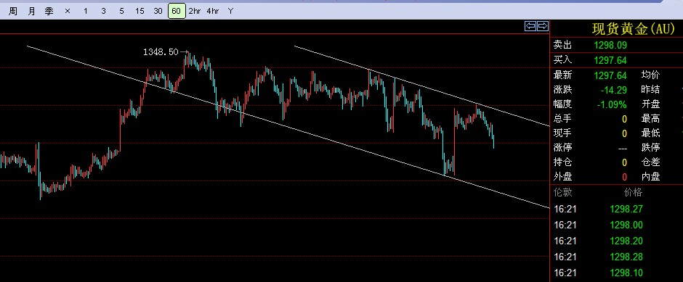This screenshot has width=683, height=282.
Task: Click the × period toolbar item
Action: [x=68, y=12]
